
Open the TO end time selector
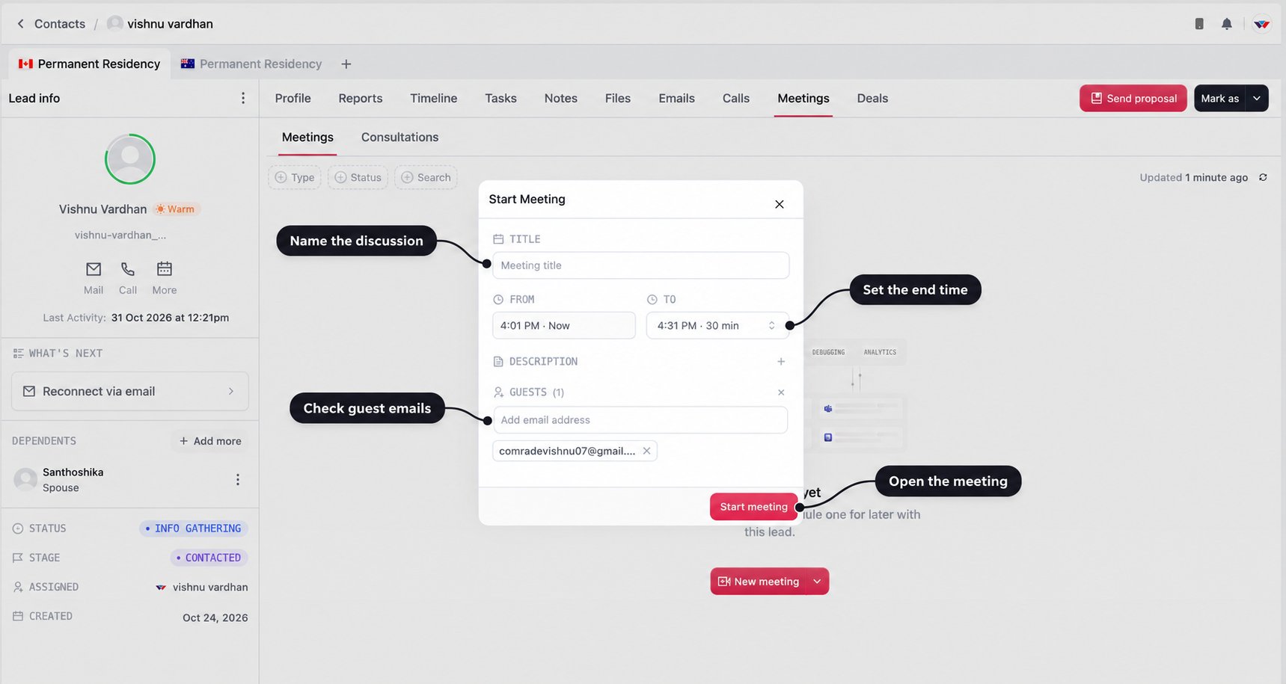pyautogui.click(x=717, y=326)
